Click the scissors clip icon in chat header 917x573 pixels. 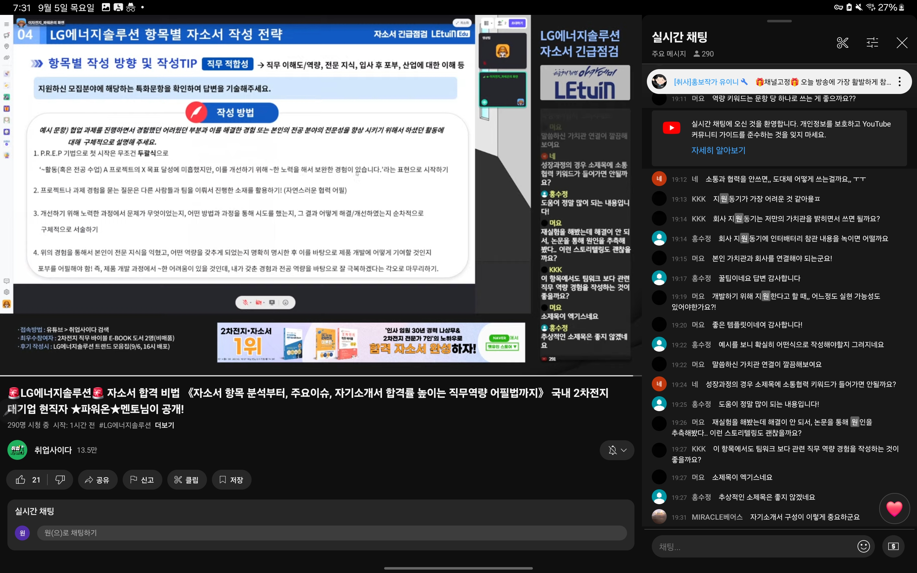click(x=842, y=42)
